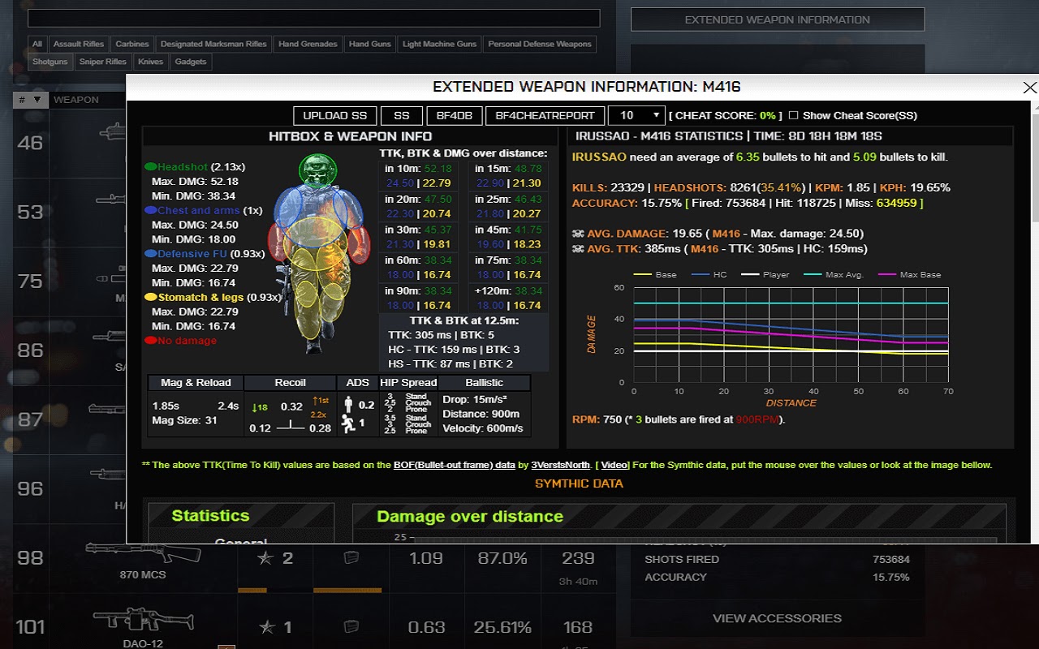Click the blue Chest and arms legend dot
This screenshot has height=649, width=1039.
coord(151,210)
